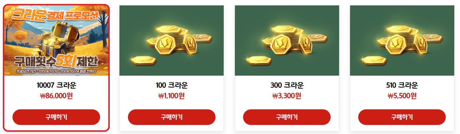This screenshot has width=460, height=134.
Task: Select the 300 크라운 product title
Action: point(287,85)
